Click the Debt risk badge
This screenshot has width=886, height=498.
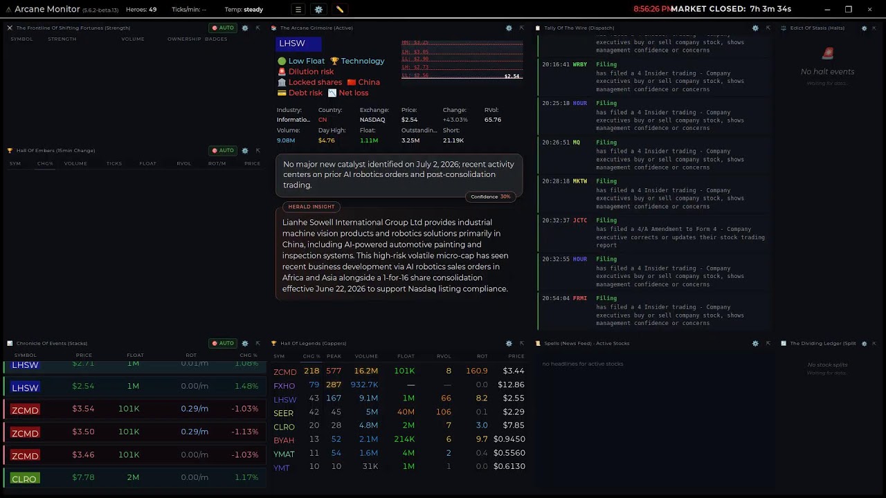pos(300,93)
